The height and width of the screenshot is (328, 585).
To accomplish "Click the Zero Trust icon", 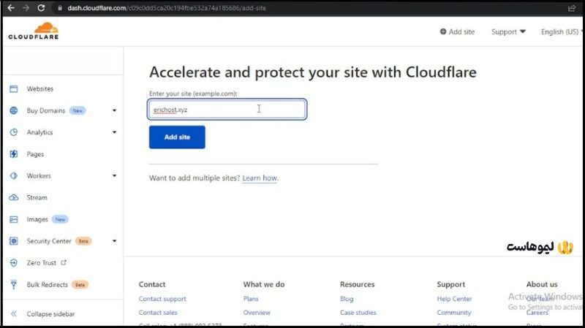I will 14,263.
